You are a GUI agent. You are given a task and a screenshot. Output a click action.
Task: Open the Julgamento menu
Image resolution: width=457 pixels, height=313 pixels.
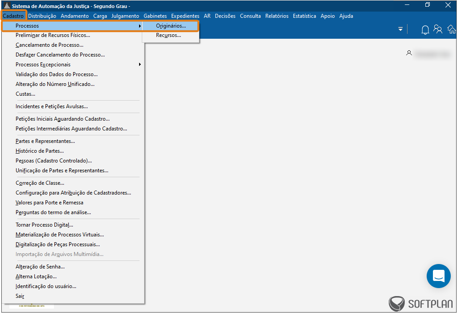(125, 16)
